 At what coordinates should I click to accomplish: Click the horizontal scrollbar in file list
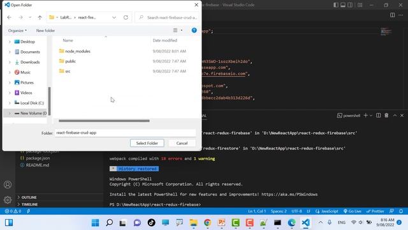(104, 121)
